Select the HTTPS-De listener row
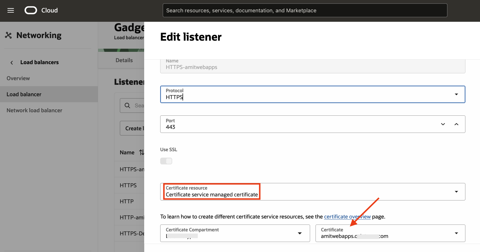480x252 pixels. point(129,233)
